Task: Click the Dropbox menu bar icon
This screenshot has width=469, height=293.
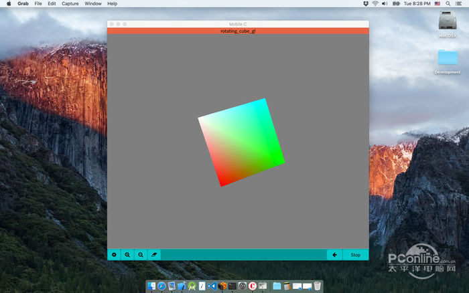Action: pyautogui.click(x=366, y=3)
